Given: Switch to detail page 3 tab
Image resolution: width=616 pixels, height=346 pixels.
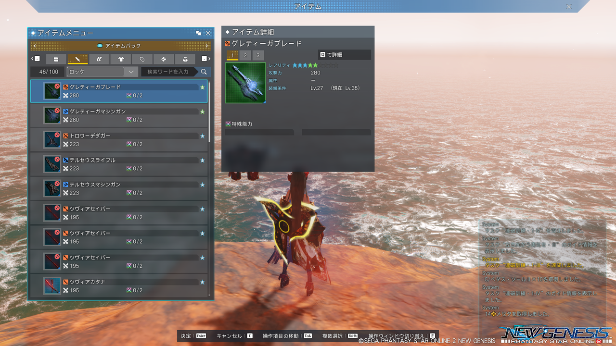Looking at the screenshot, I should coord(258,55).
